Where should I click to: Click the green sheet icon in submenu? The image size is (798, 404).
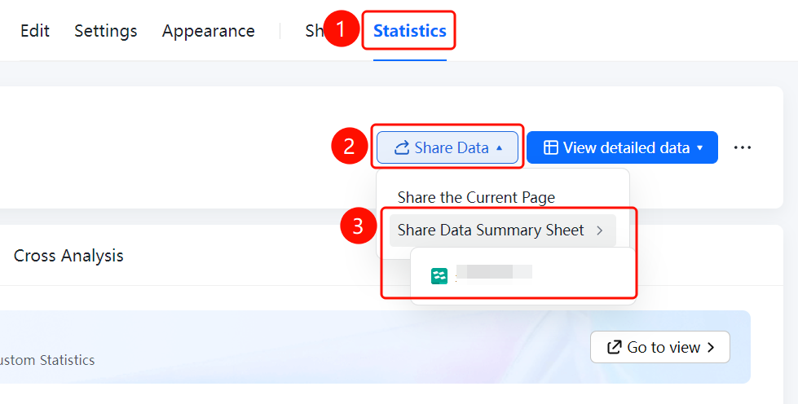point(439,276)
